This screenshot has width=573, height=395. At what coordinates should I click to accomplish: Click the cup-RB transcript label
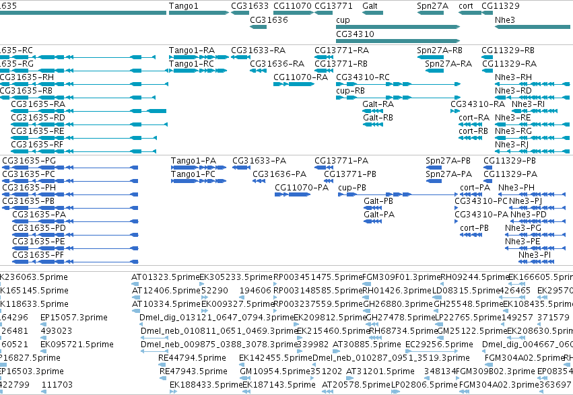click(x=350, y=91)
